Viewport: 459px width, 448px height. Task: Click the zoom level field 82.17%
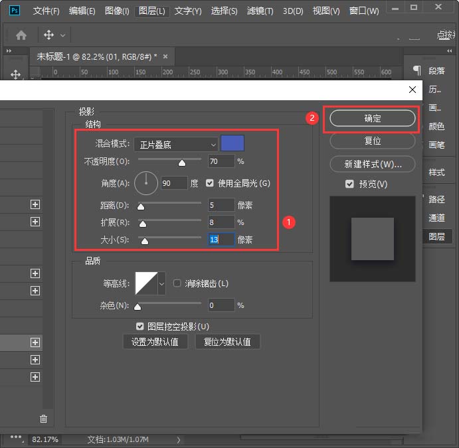point(45,439)
